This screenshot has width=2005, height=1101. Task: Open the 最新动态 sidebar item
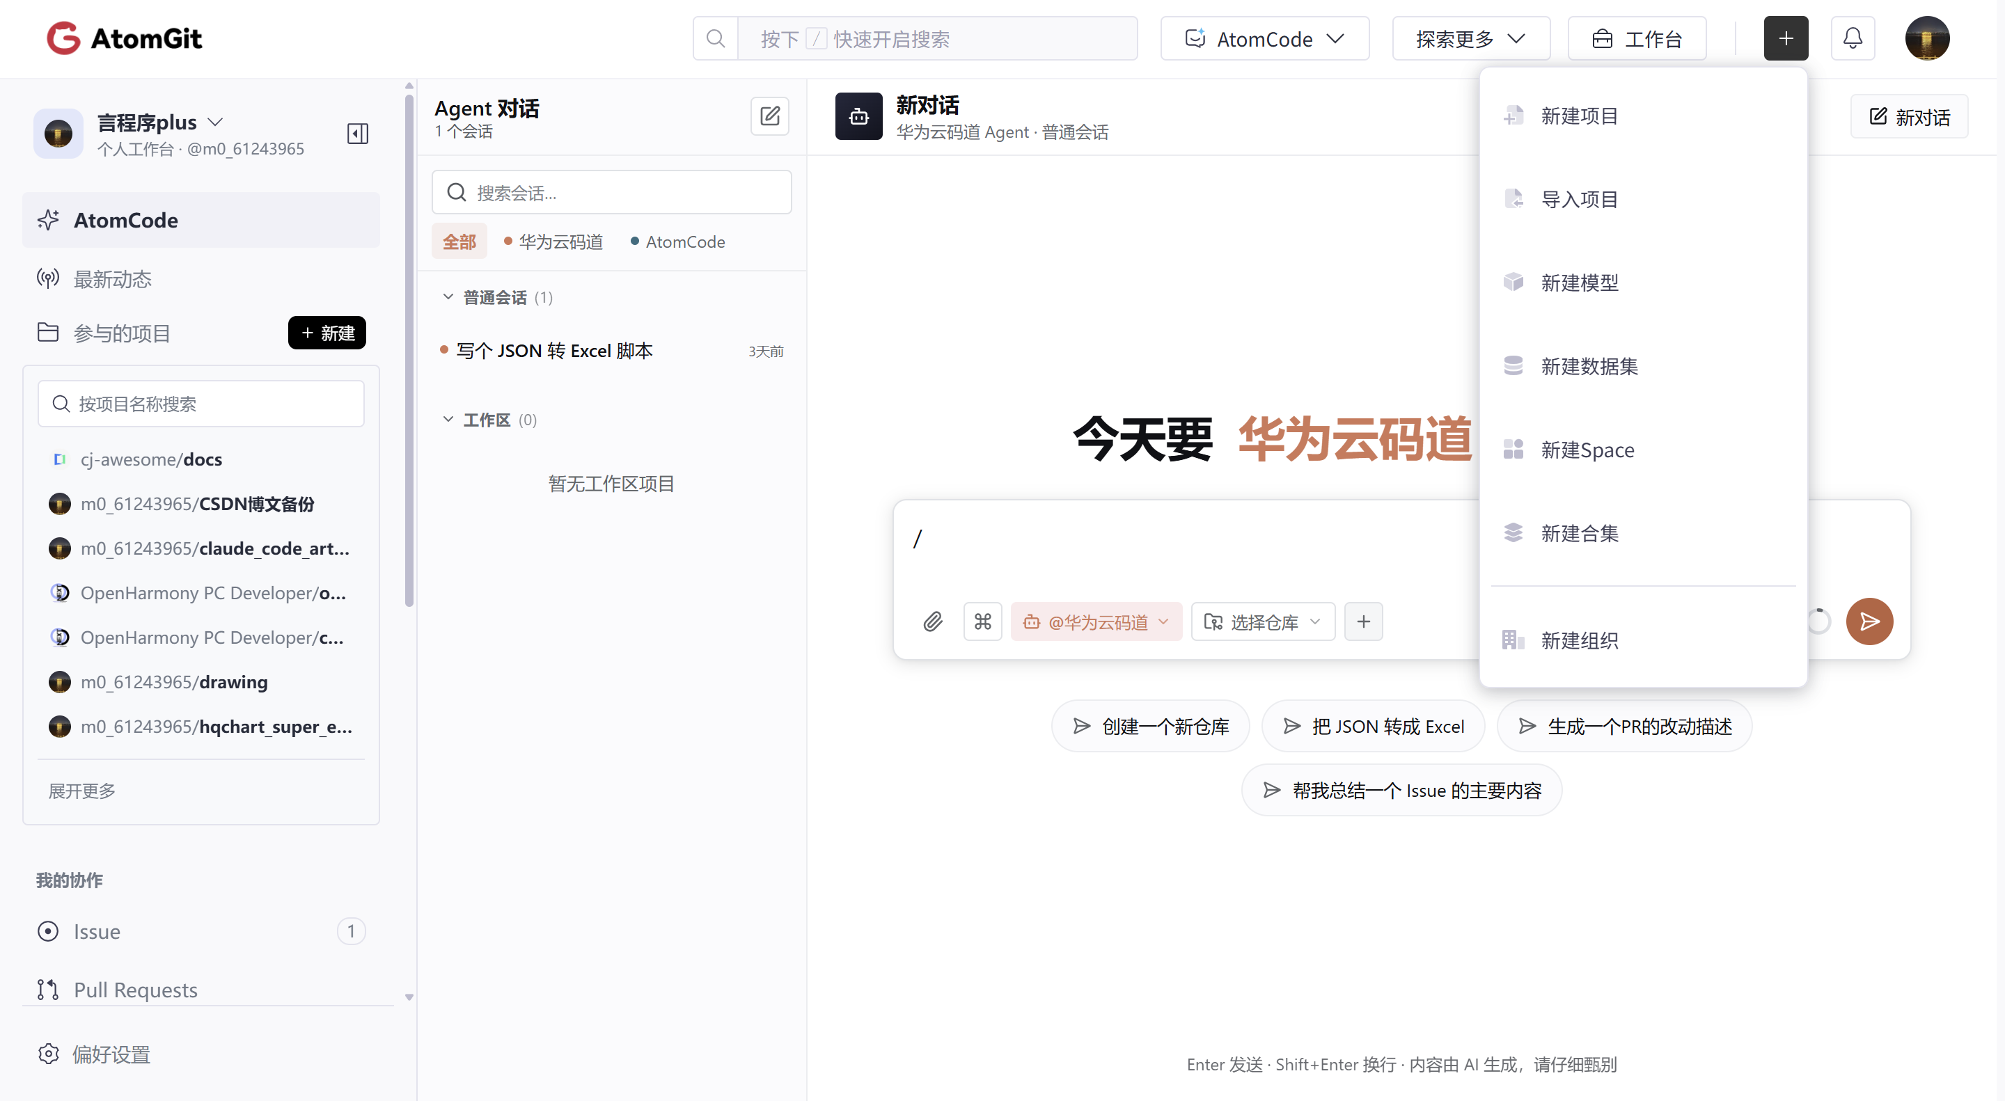[x=200, y=278]
